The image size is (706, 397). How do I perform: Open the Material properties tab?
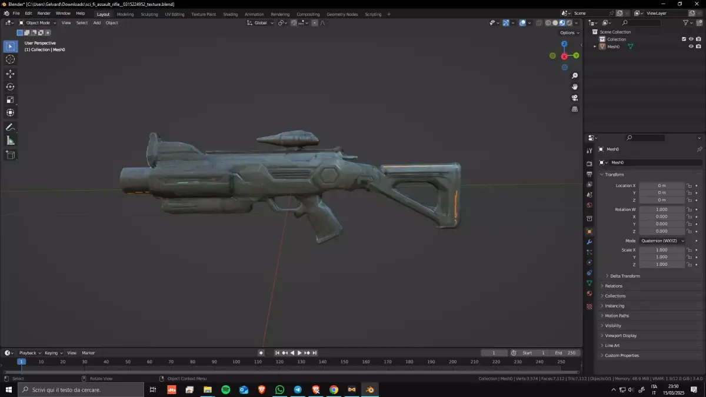(x=590, y=293)
